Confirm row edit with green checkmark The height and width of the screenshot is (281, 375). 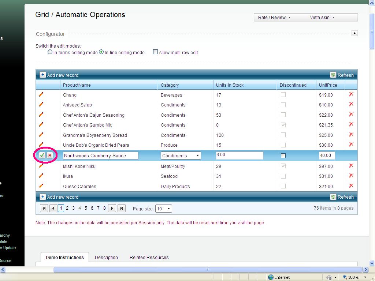[x=42, y=156]
